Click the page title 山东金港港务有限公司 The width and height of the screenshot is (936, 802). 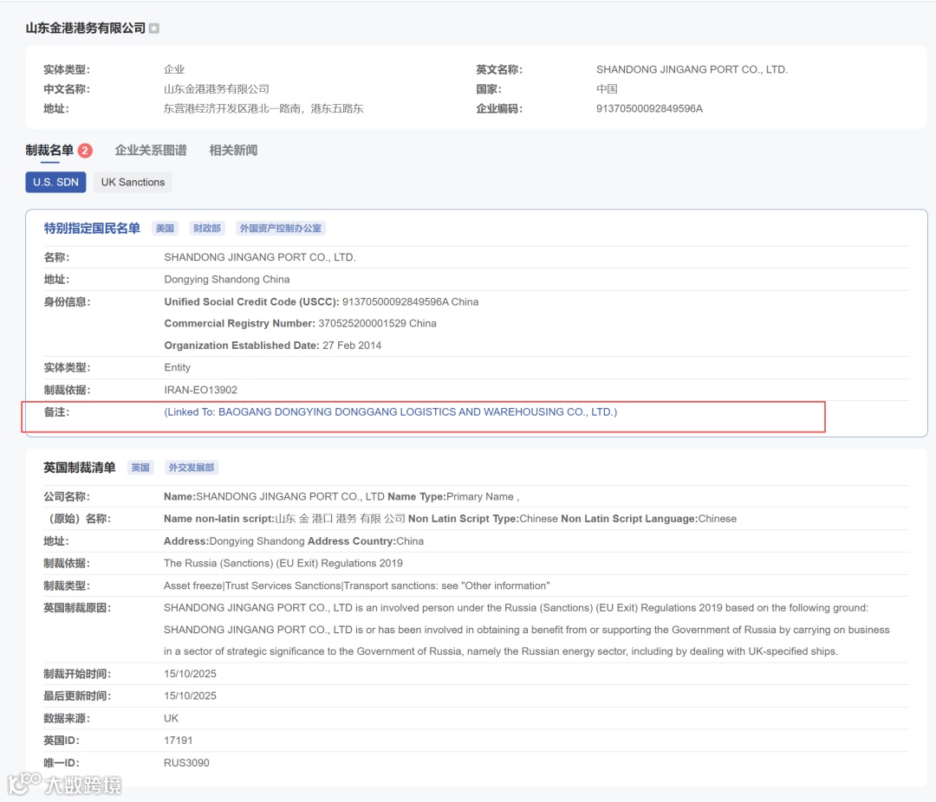[x=86, y=28]
